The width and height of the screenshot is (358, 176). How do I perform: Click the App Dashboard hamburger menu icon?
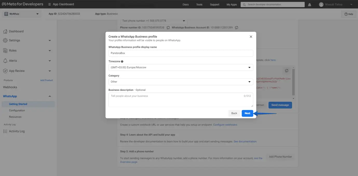point(50,4)
